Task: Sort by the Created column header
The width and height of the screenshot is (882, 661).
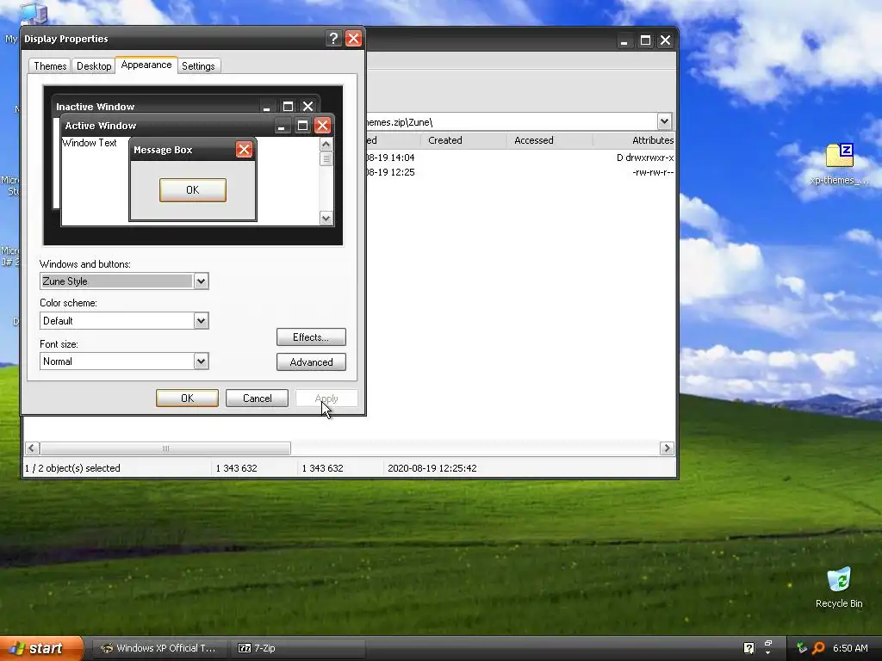Action: [x=464, y=140]
